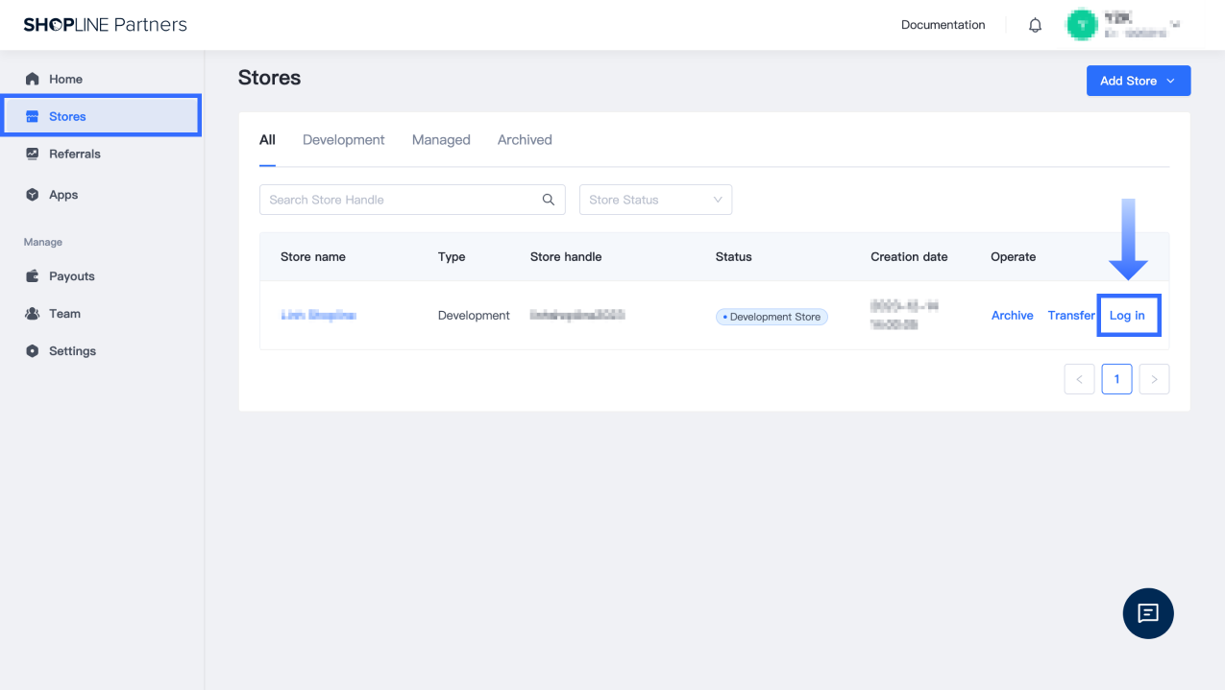
Task: Open the Store Status dropdown
Action: (655, 200)
